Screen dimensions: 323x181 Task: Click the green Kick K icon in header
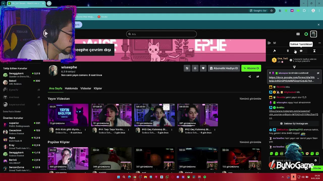point(306,34)
